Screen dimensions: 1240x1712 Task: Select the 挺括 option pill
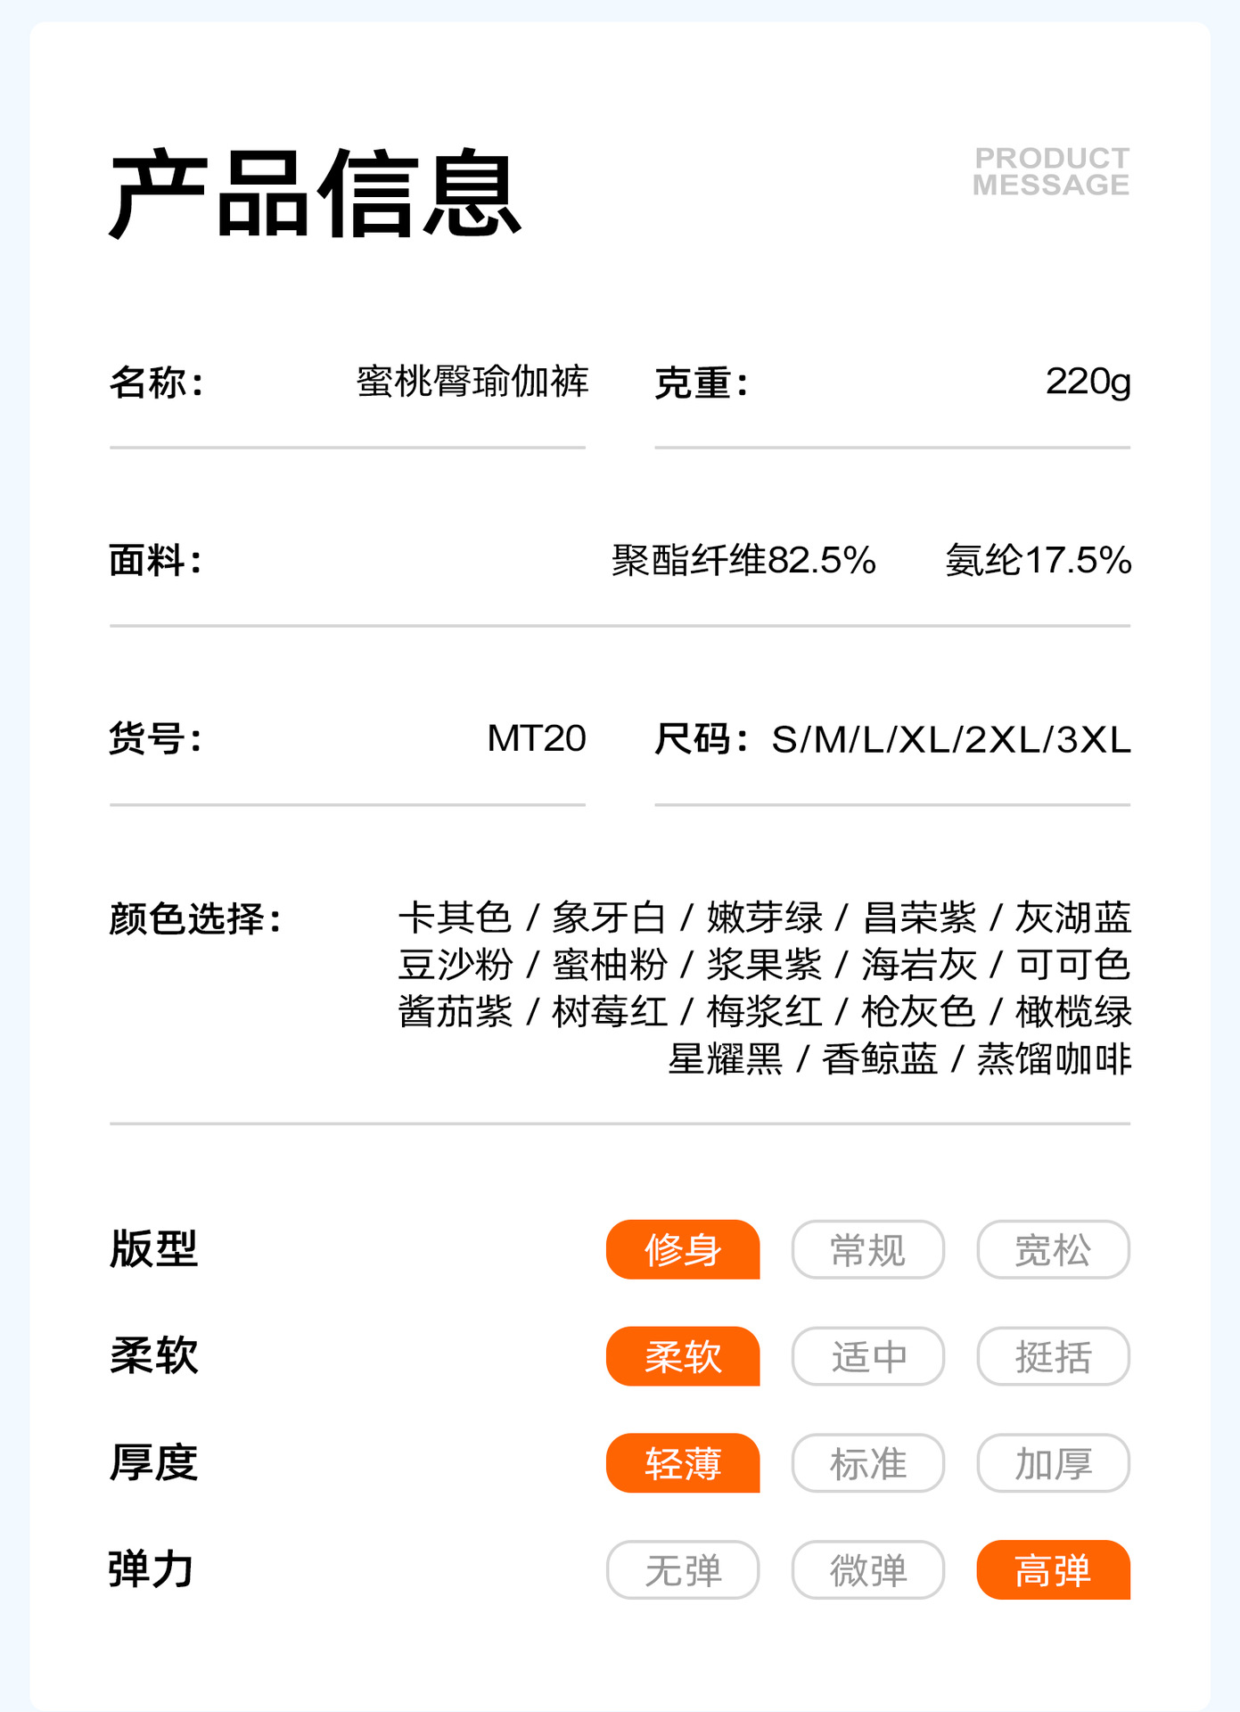click(x=1053, y=1356)
